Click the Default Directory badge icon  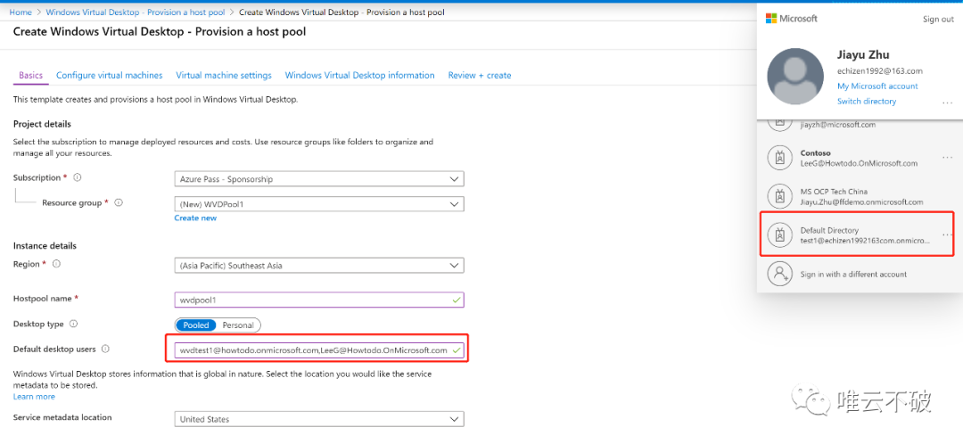coord(780,235)
